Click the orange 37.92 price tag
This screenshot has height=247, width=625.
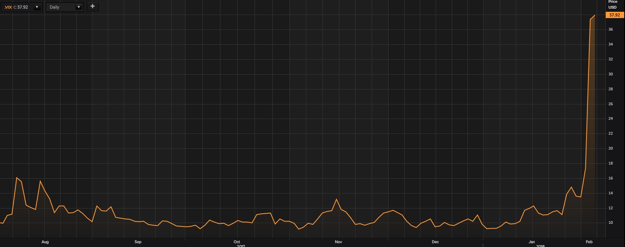pyautogui.click(x=614, y=15)
